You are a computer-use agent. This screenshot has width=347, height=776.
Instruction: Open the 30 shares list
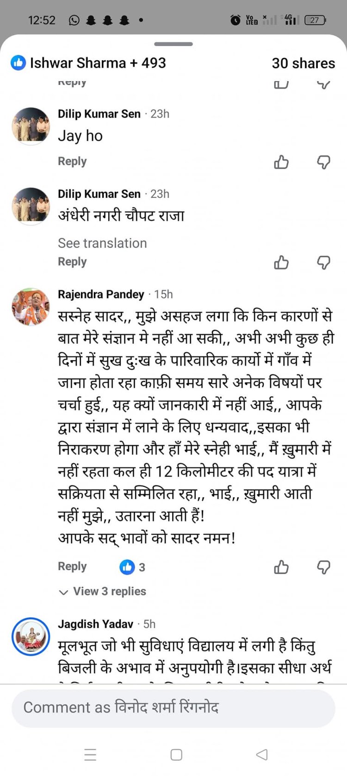(303, 63)
